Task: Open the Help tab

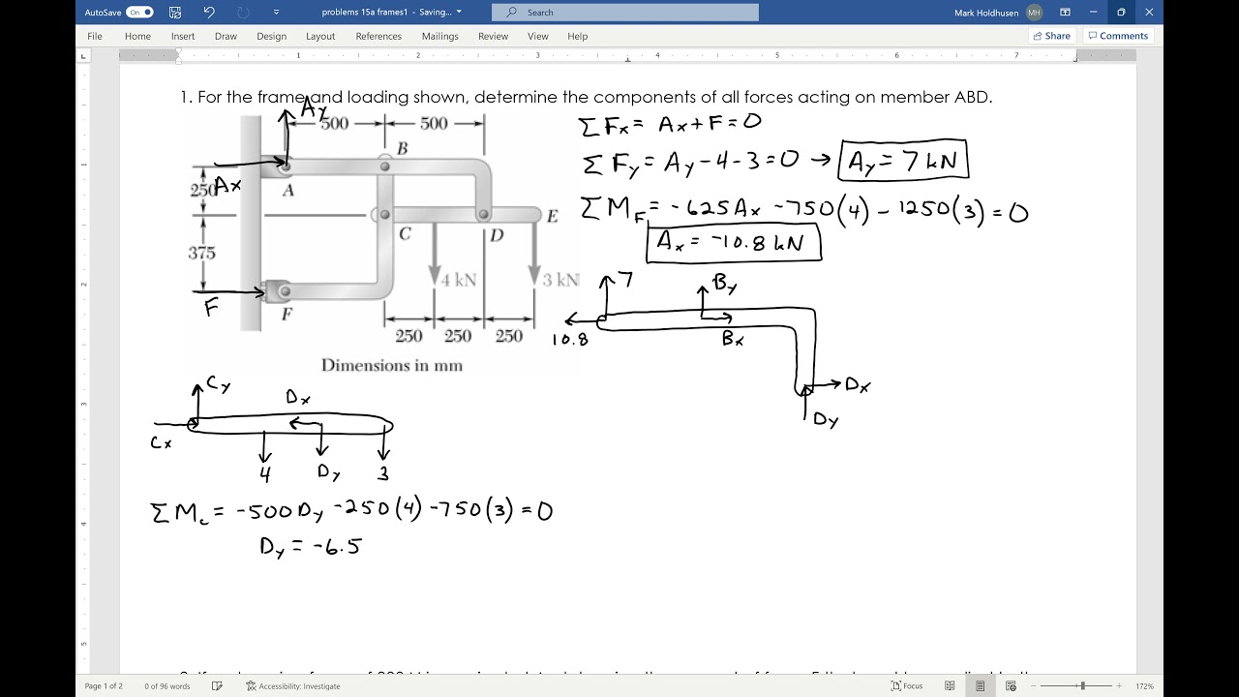Action: (577, 36)
